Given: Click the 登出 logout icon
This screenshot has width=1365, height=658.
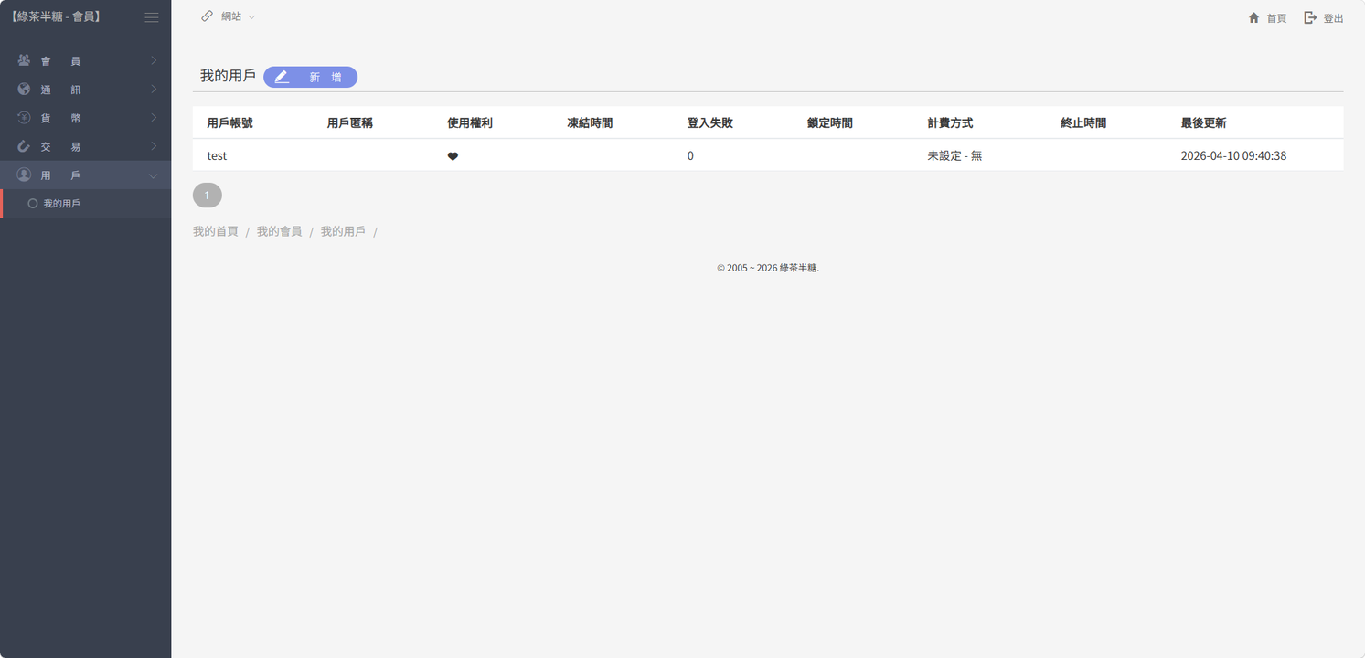Looking at the screenshot, I should pyautogui.click(x=1310, y=17).
